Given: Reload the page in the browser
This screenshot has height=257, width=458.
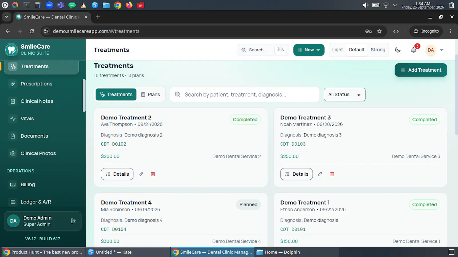Looking at the screenshot, I should click(32, 31).
